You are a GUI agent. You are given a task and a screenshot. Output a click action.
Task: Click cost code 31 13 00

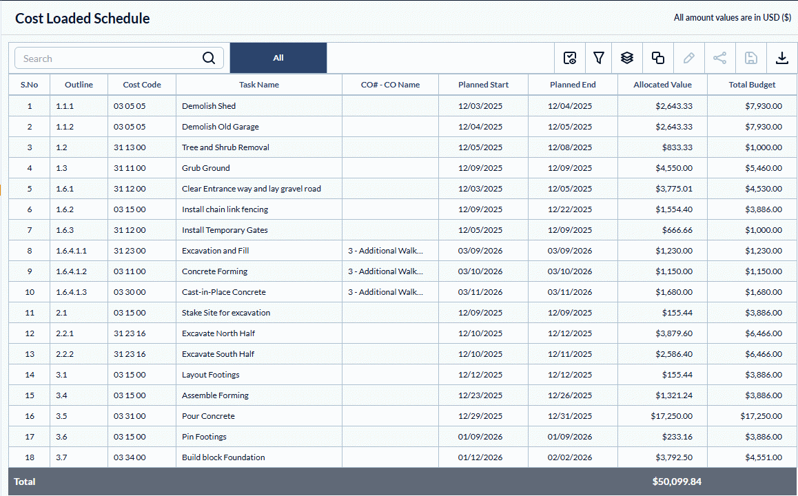130,147
